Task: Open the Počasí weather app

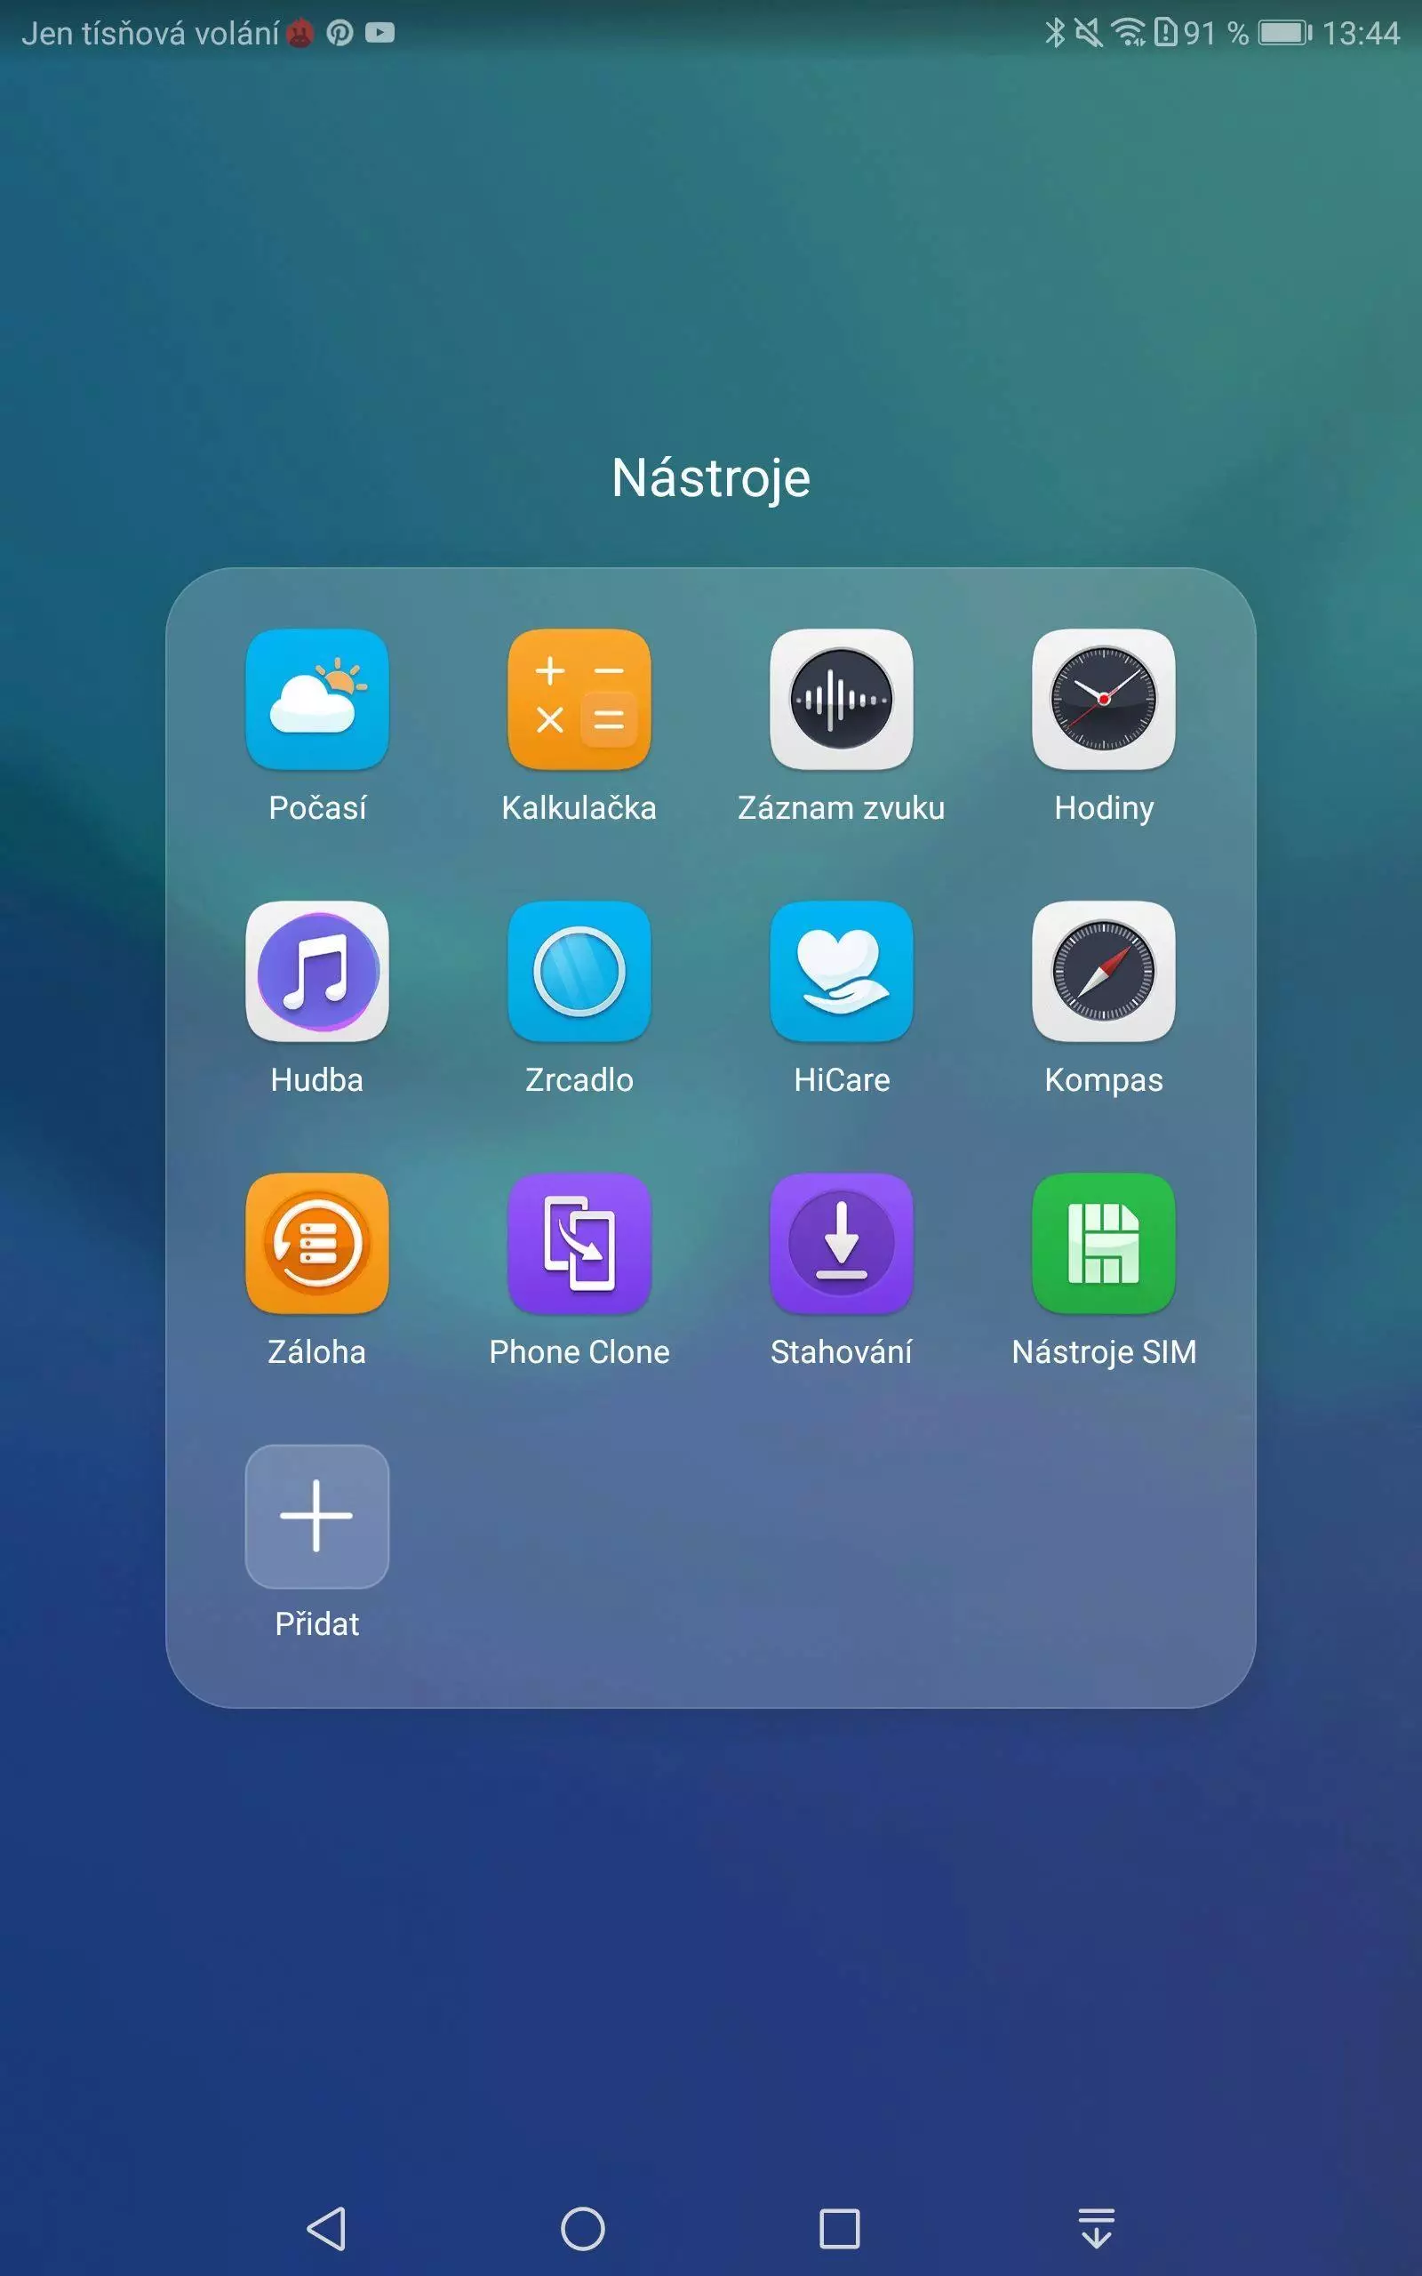Action: (x=317, y=699)
